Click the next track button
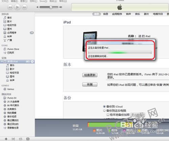Image resolution: width=169 pixels, height=141 pixels. 24,7
